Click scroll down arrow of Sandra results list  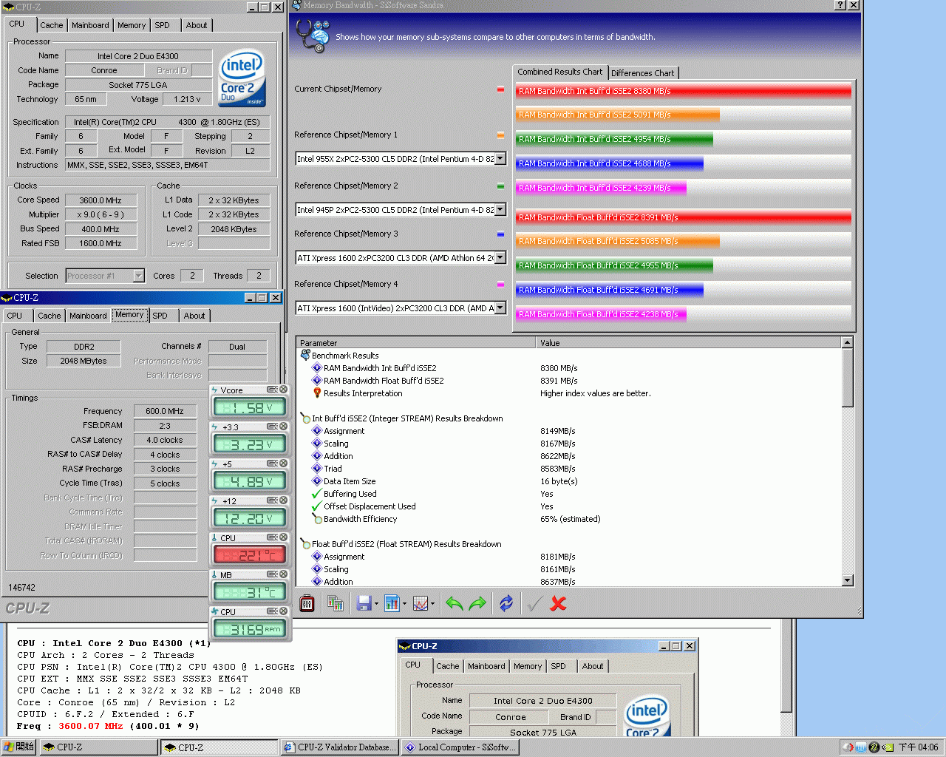[x=848, y=581]
